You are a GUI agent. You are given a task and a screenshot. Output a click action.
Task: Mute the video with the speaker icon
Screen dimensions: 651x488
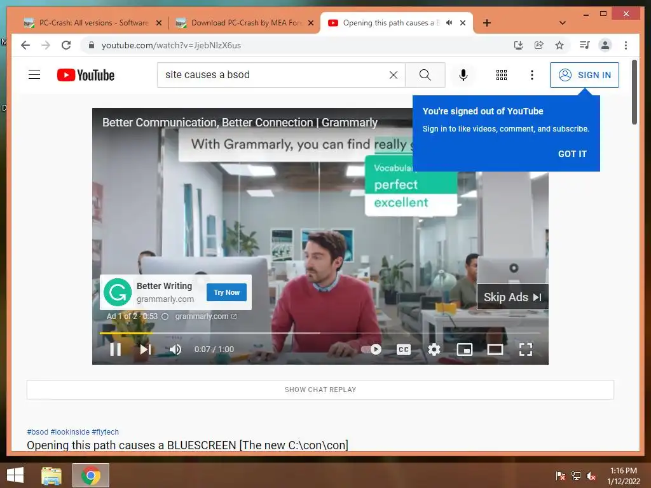tap(175, 349)
